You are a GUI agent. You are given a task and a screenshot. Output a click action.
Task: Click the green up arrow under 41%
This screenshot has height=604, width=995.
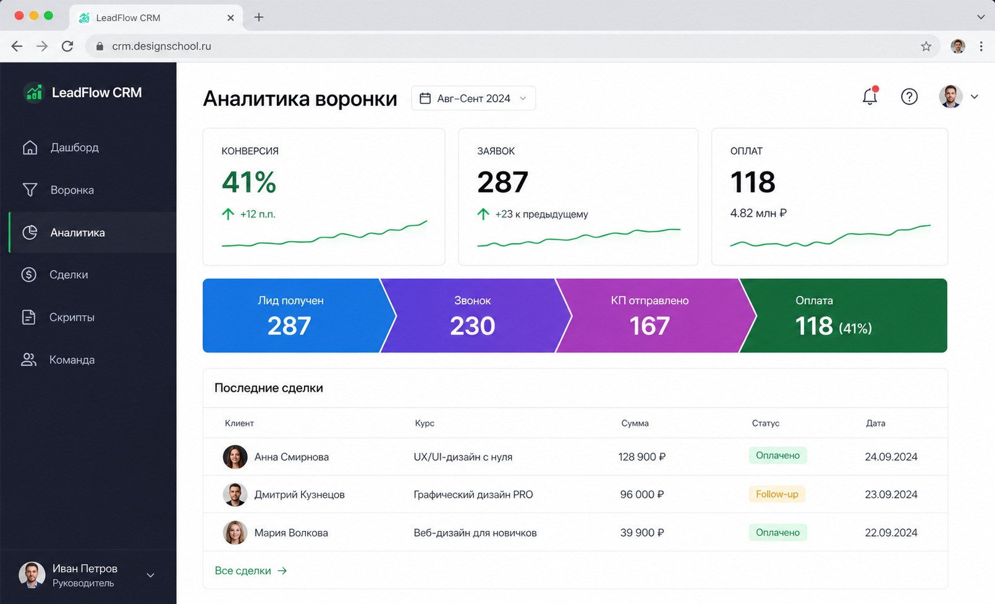[228, 214]
